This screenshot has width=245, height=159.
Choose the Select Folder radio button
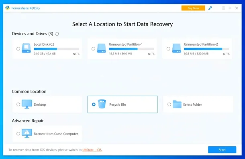coord(169,104)
